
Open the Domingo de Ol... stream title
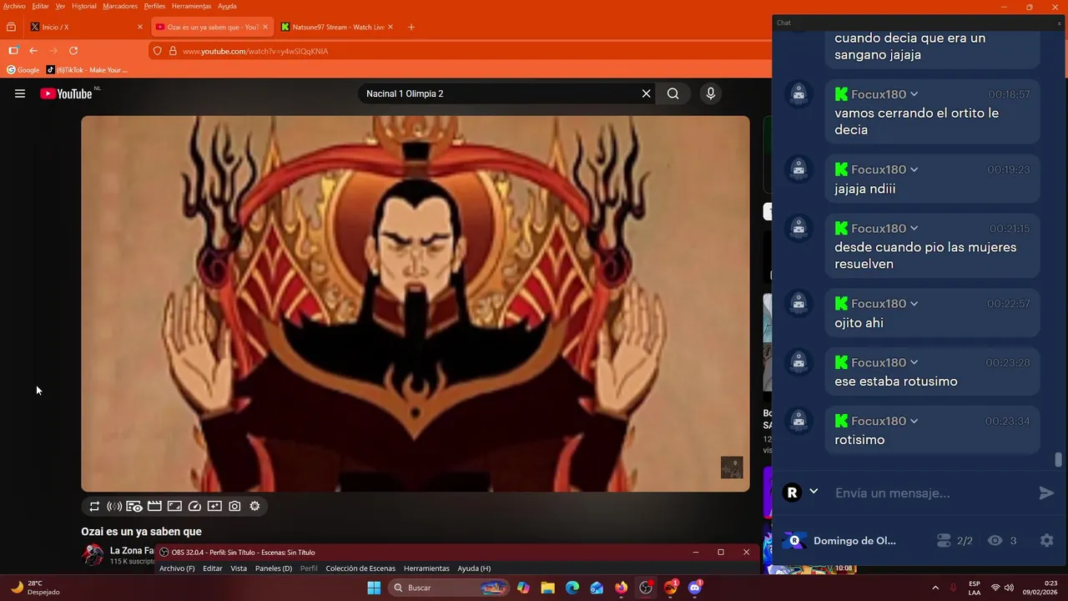point(854,541)
